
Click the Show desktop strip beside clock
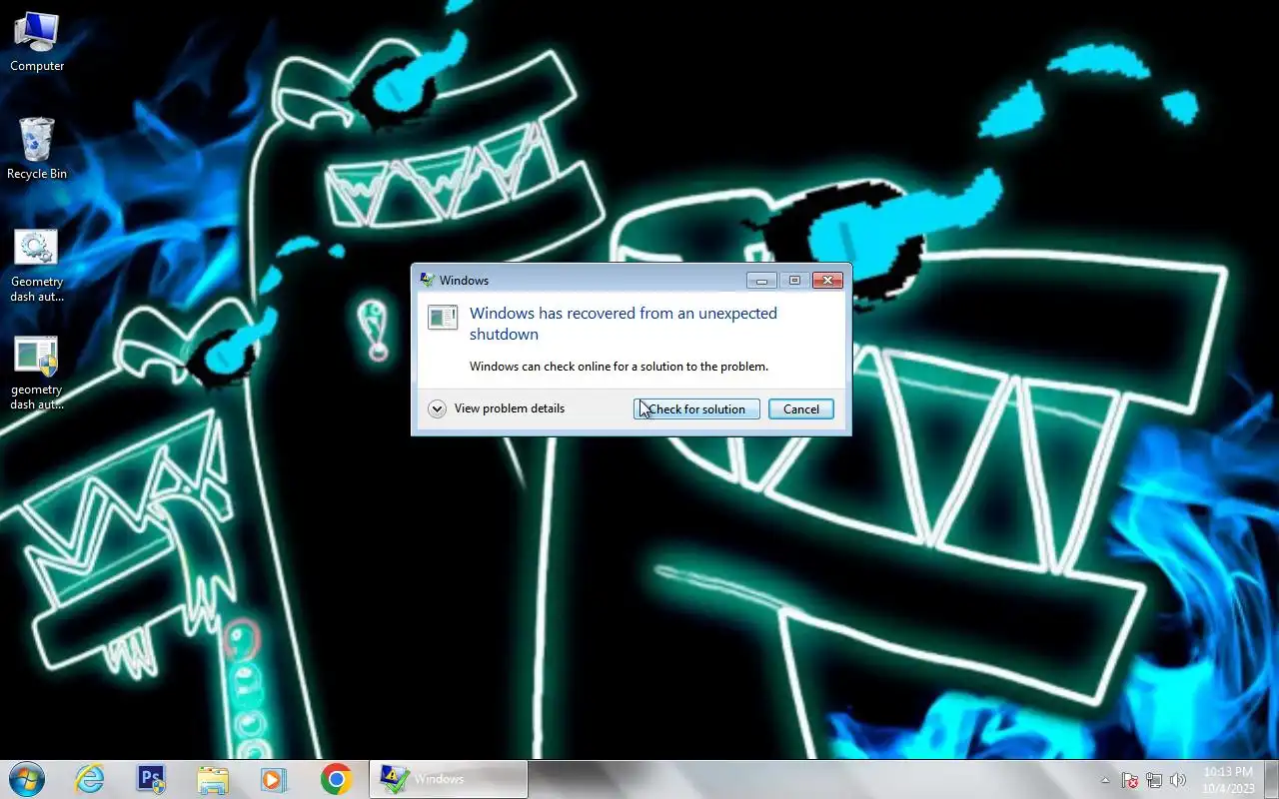tap(1271, 779)
